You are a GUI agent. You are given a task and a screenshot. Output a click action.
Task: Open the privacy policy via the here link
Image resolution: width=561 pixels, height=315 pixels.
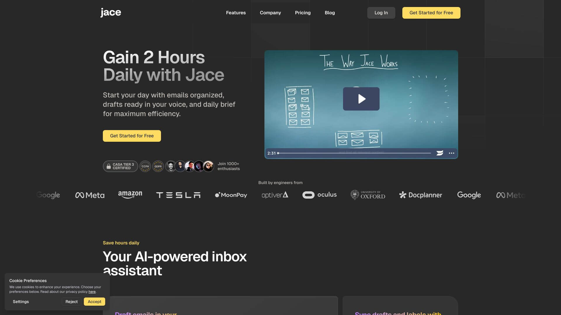(92, 291)
